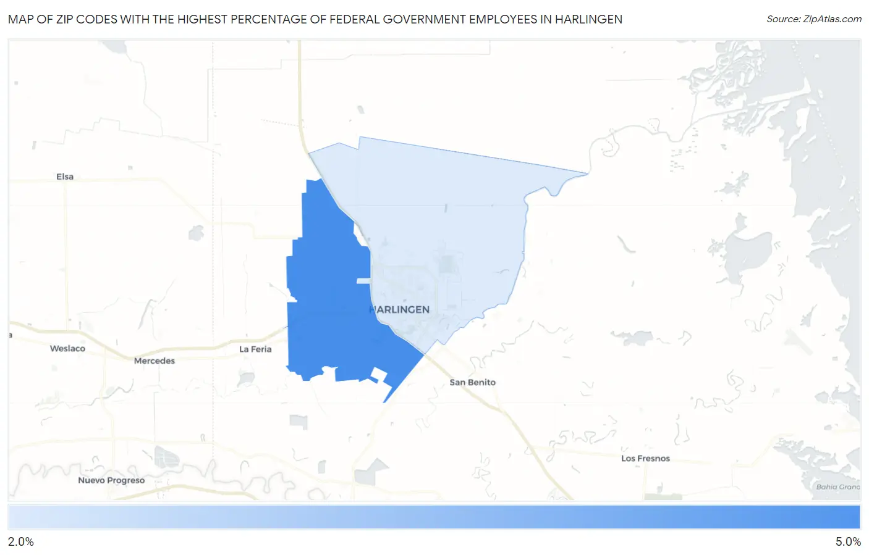Click the Weslaco map label
The height and width of the screenshot is (555, 869).
[x=67, y=348]
